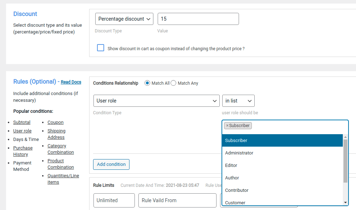Click the discount Value field containing 15
Viewport: 356px width, 210px height.
(198, 19)
